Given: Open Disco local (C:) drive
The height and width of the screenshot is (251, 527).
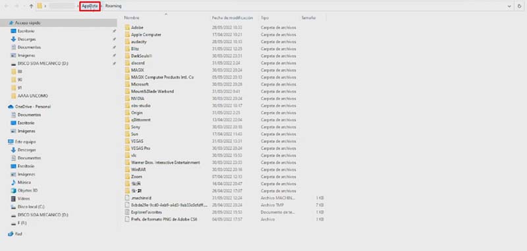Looking at the screenshot, I should tap(31, 207).
